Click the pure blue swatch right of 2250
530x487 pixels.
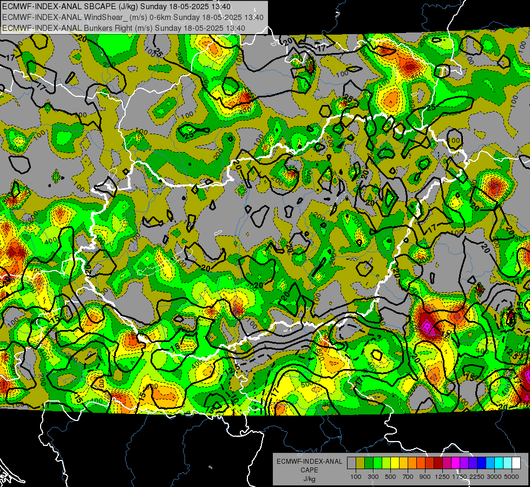pyautogui.click(x=482, y=463)
